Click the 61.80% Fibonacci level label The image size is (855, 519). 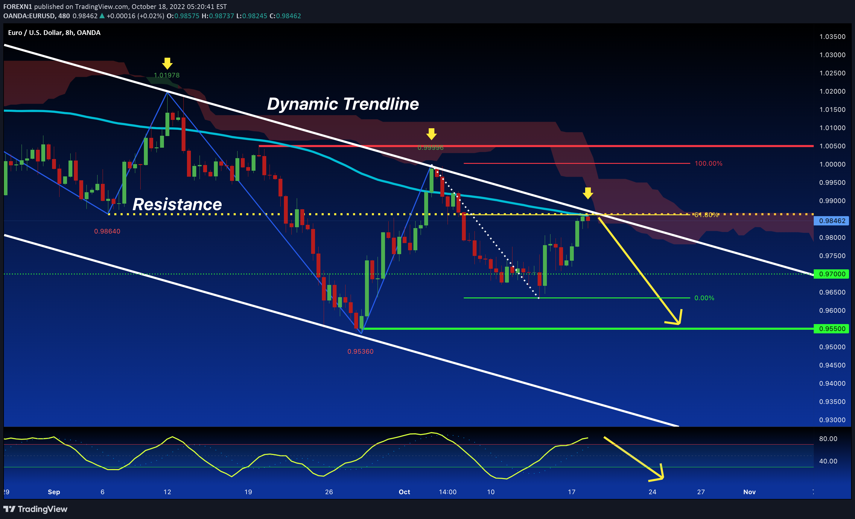pos(707,215)
